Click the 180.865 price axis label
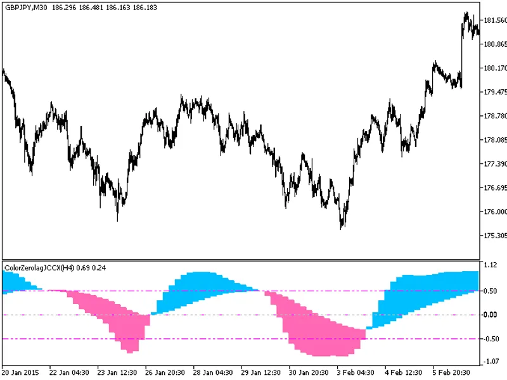The image size is (507, 380). click(495, 44)
